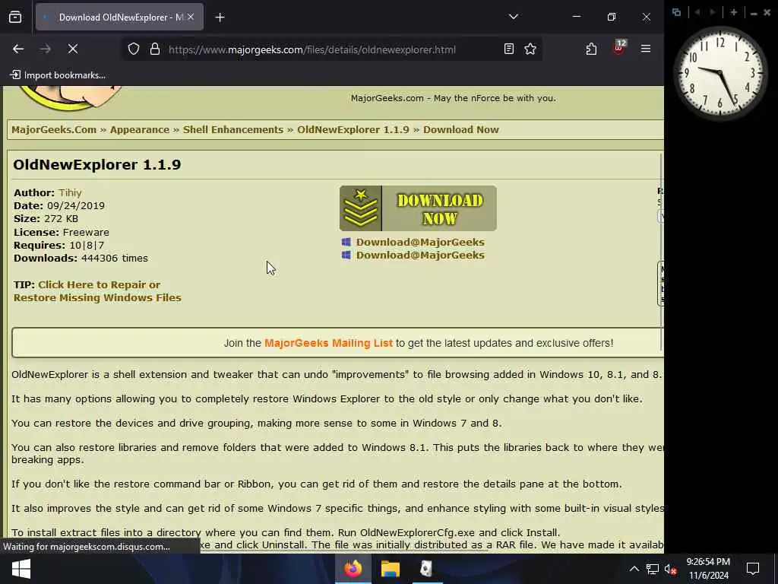The image size is (778, 584).
Task: Open OldNewExplorer 1.1.9 breadcrumb link
Action: pyautogui.click(x=353, y=129)
